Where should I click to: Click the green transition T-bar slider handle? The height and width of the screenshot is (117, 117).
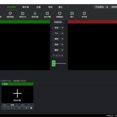(54, 63)
